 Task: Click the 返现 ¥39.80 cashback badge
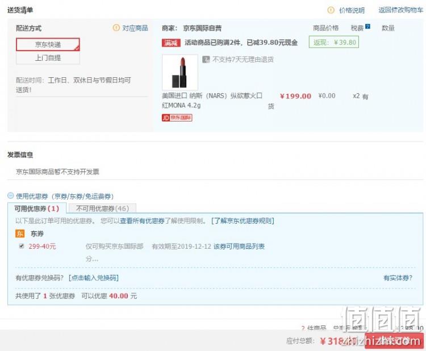333,42
